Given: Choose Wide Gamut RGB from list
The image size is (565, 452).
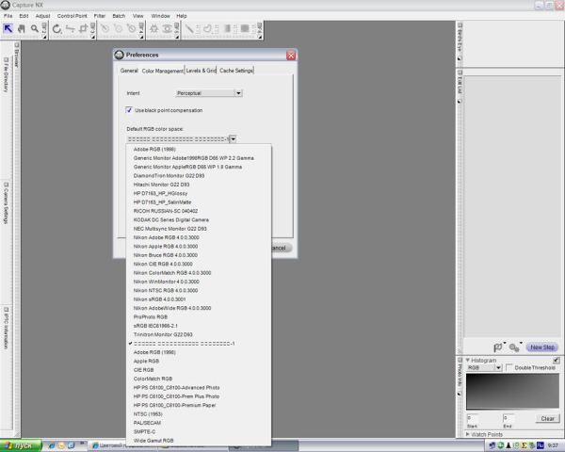Looking at the screenshot, I should (199, 441).
